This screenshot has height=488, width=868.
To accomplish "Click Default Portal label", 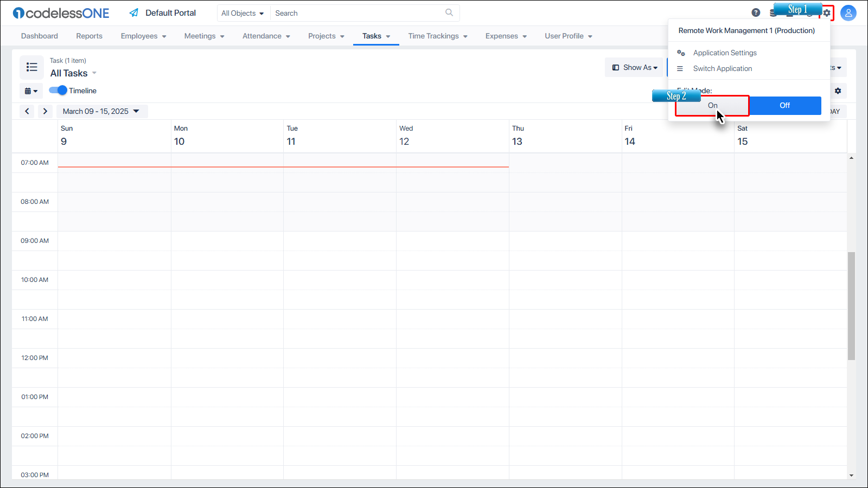I will (x=171, y=13).
